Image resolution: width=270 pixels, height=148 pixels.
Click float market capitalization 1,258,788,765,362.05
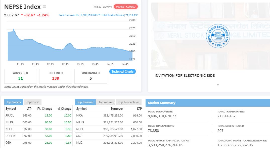click(x=235, y=145)
